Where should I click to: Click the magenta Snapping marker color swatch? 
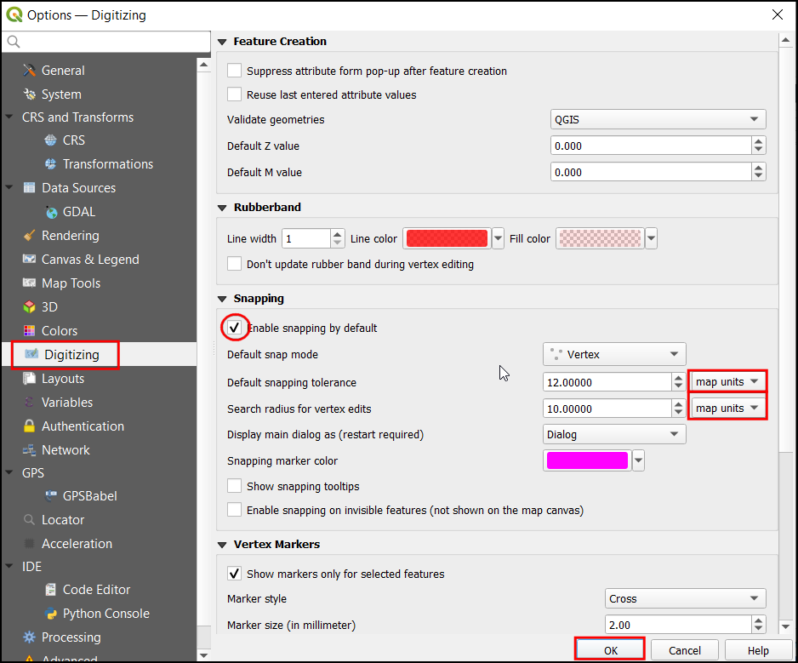click(x=587, y=461)
